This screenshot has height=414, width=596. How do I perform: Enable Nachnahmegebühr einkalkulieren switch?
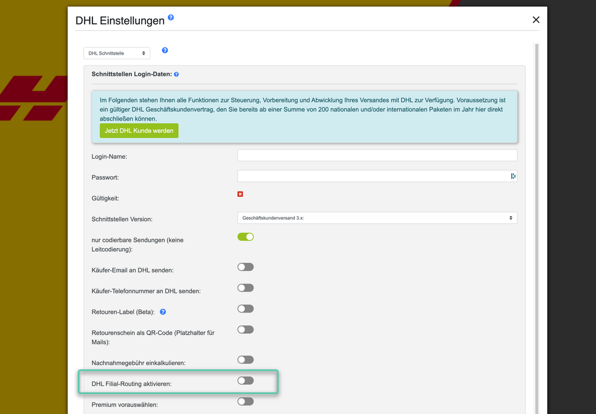(246, 360)
